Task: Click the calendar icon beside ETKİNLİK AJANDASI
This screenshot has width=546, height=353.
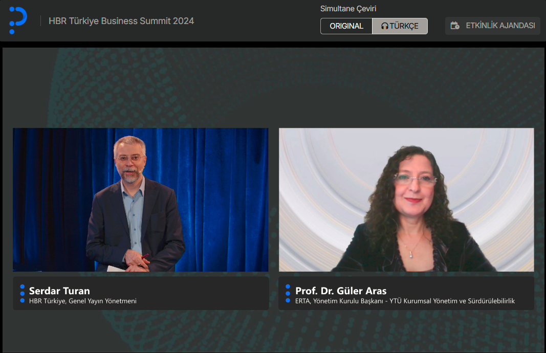Action: pyautogui.click(x=455, y=26)
